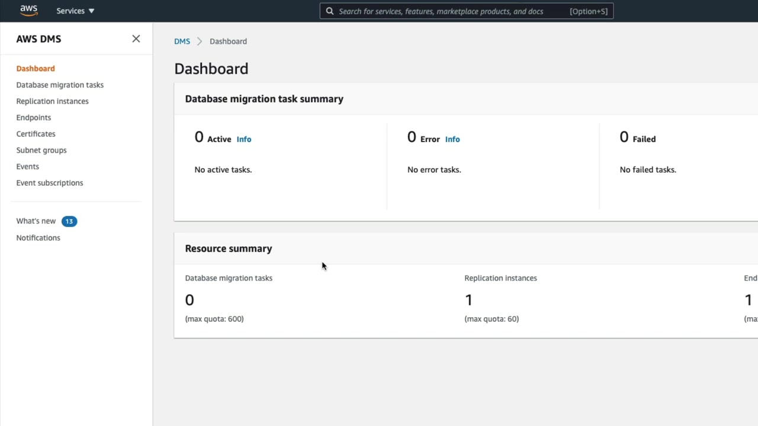Select Dashboard in the sidebar

pyautogui.click(x=36, y=69)
